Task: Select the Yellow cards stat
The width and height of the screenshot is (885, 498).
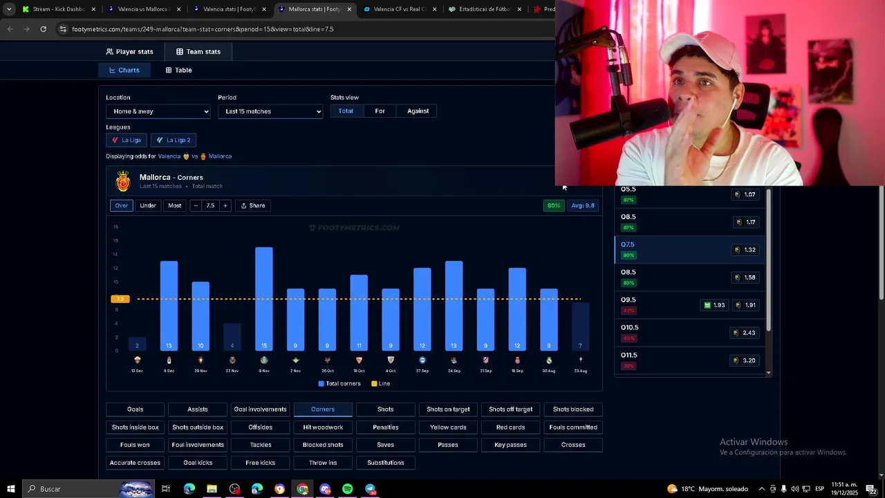Action: click(448, 427)
